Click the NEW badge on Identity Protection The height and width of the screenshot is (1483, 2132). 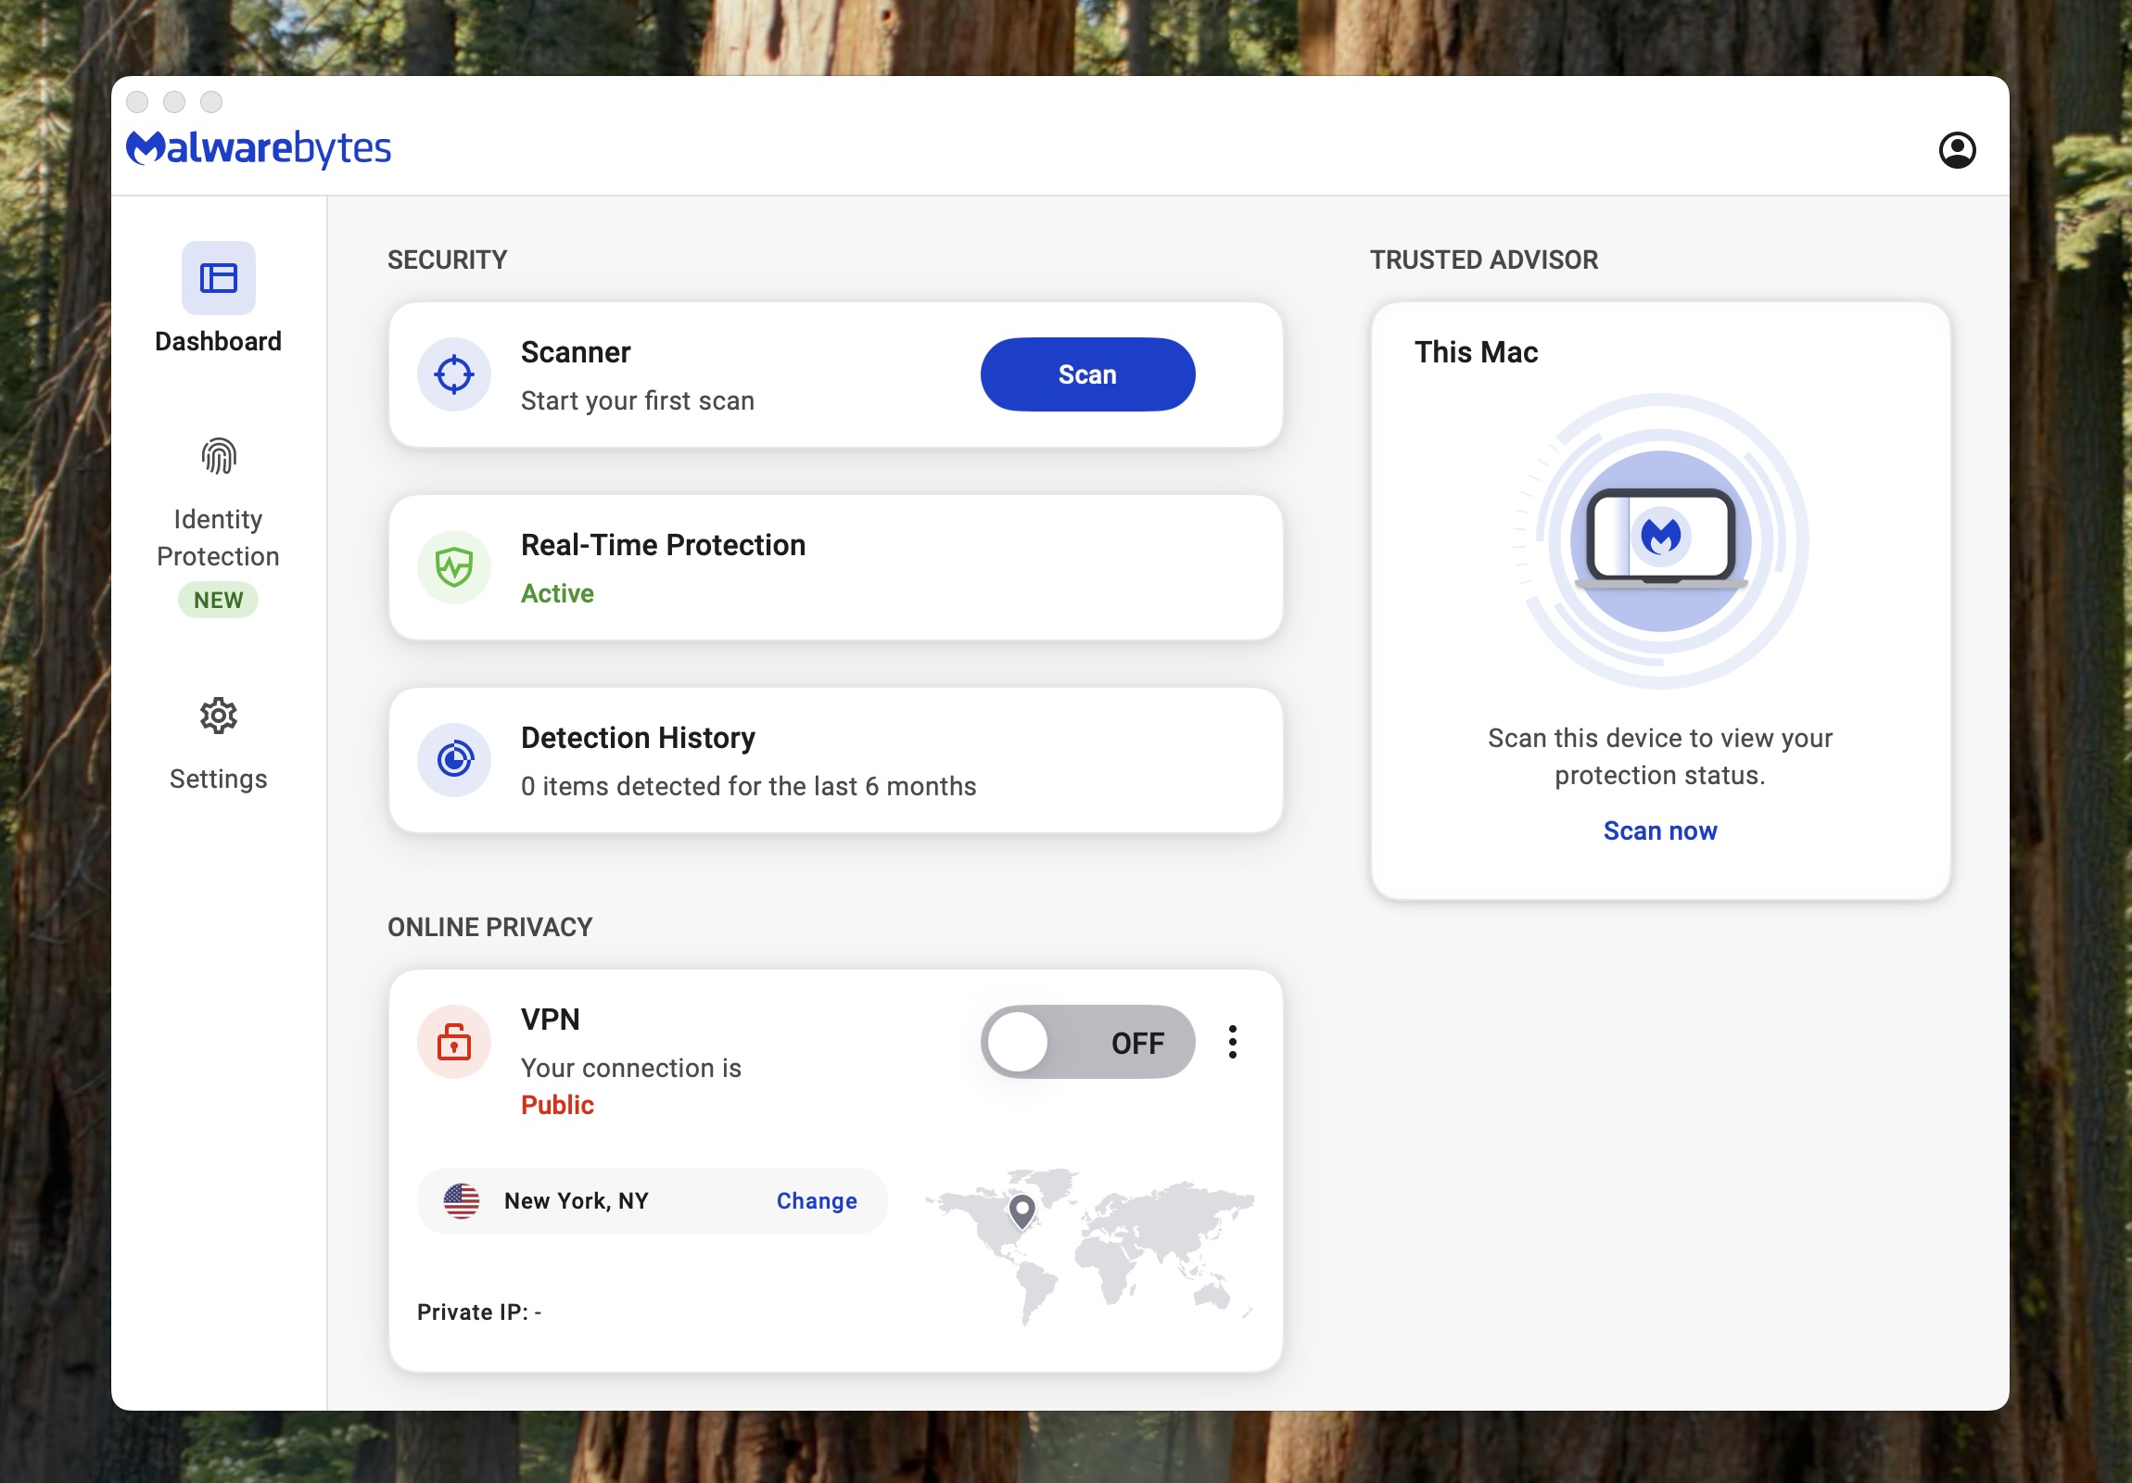217,599
